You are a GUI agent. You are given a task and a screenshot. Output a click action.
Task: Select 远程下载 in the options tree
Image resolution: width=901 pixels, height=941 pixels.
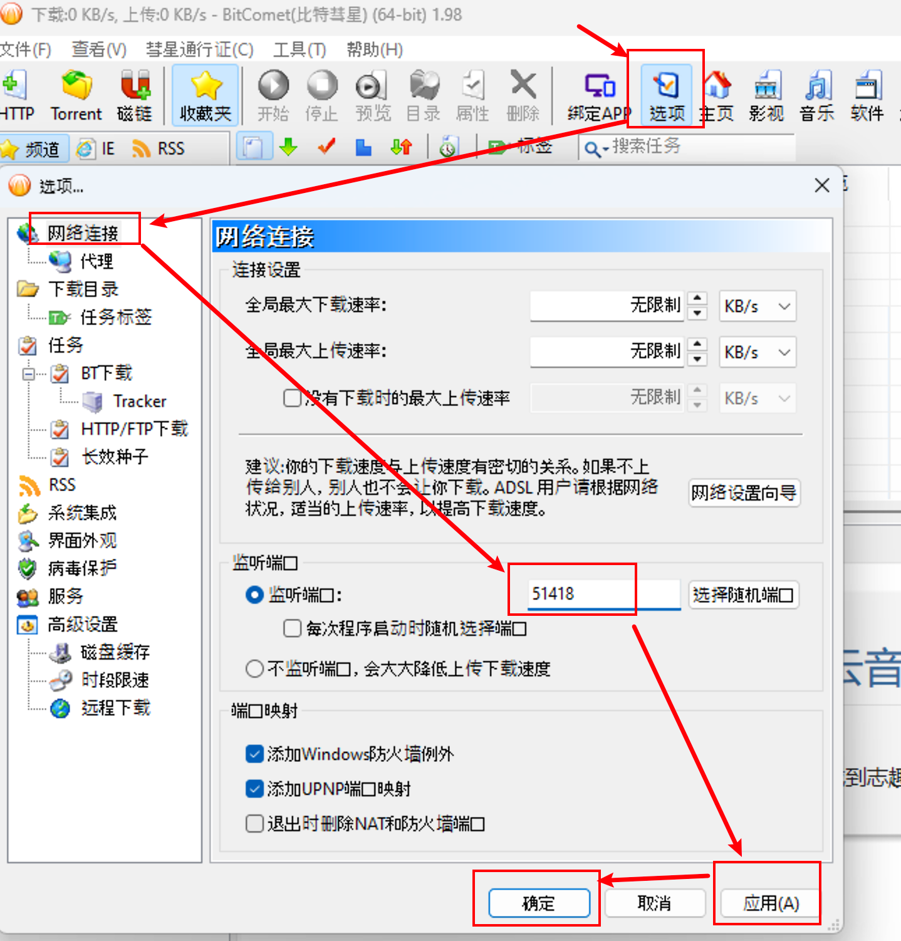[x=115, y=708]
